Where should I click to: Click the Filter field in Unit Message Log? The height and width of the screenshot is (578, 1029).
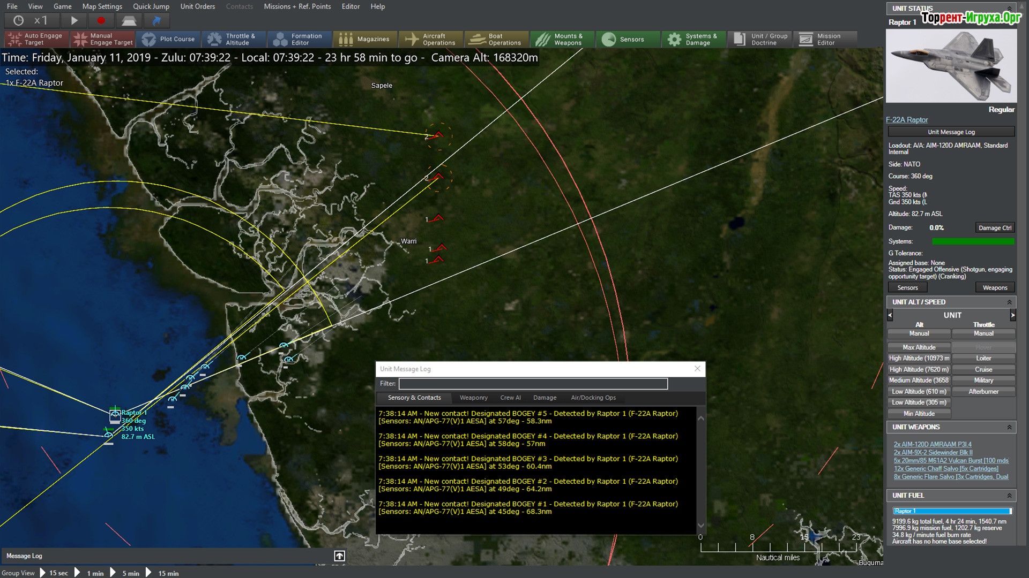[533, 384]
